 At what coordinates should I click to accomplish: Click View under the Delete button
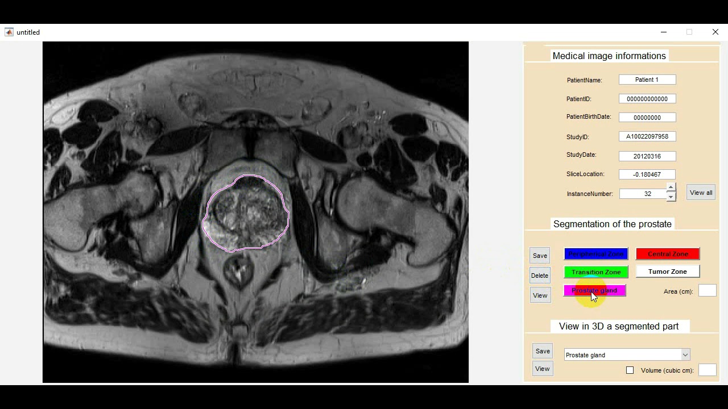coord(540,295)
